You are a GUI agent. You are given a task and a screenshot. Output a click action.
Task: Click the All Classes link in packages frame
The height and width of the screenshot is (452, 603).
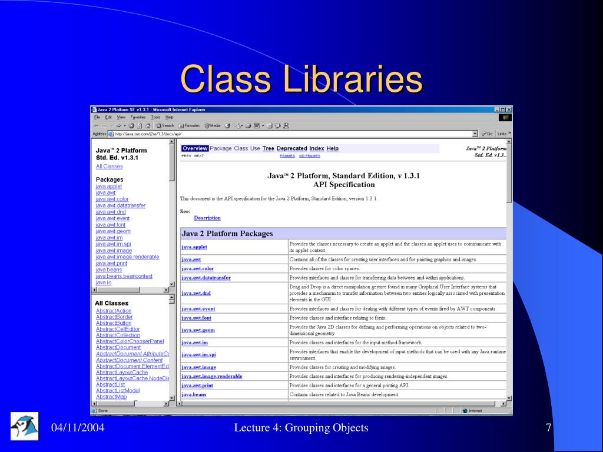[x=110, y=167]
